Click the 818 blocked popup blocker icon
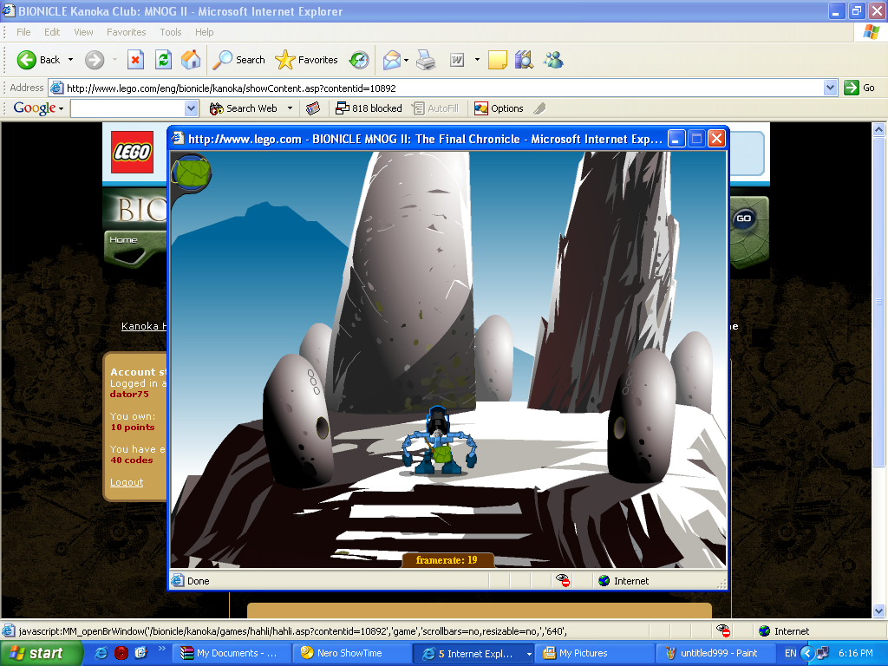Image resolution: width=888 pixels, height=666 pixels. pos(342,108)
